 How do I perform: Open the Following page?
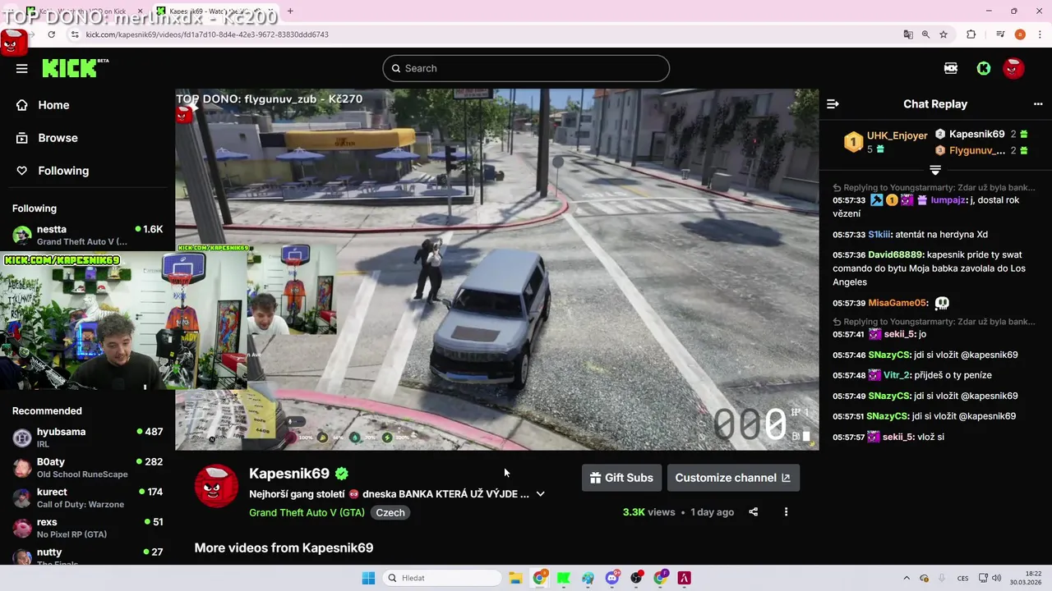coord(52,171)
